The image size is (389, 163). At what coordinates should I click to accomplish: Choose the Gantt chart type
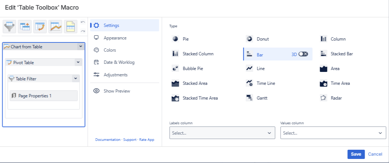[262, 98]
